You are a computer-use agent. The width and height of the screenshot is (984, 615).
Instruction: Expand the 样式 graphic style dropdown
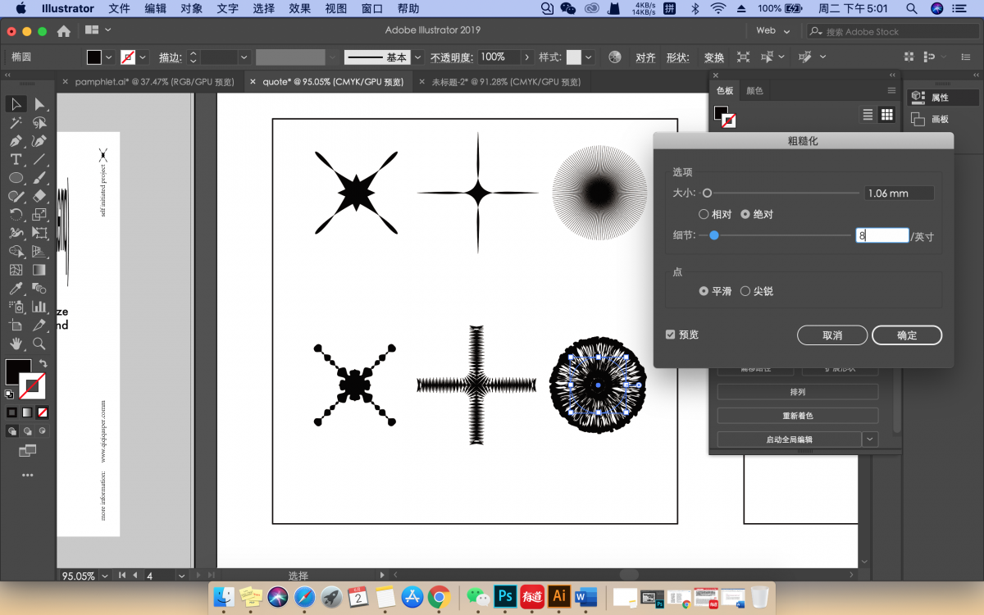[590, 57]
